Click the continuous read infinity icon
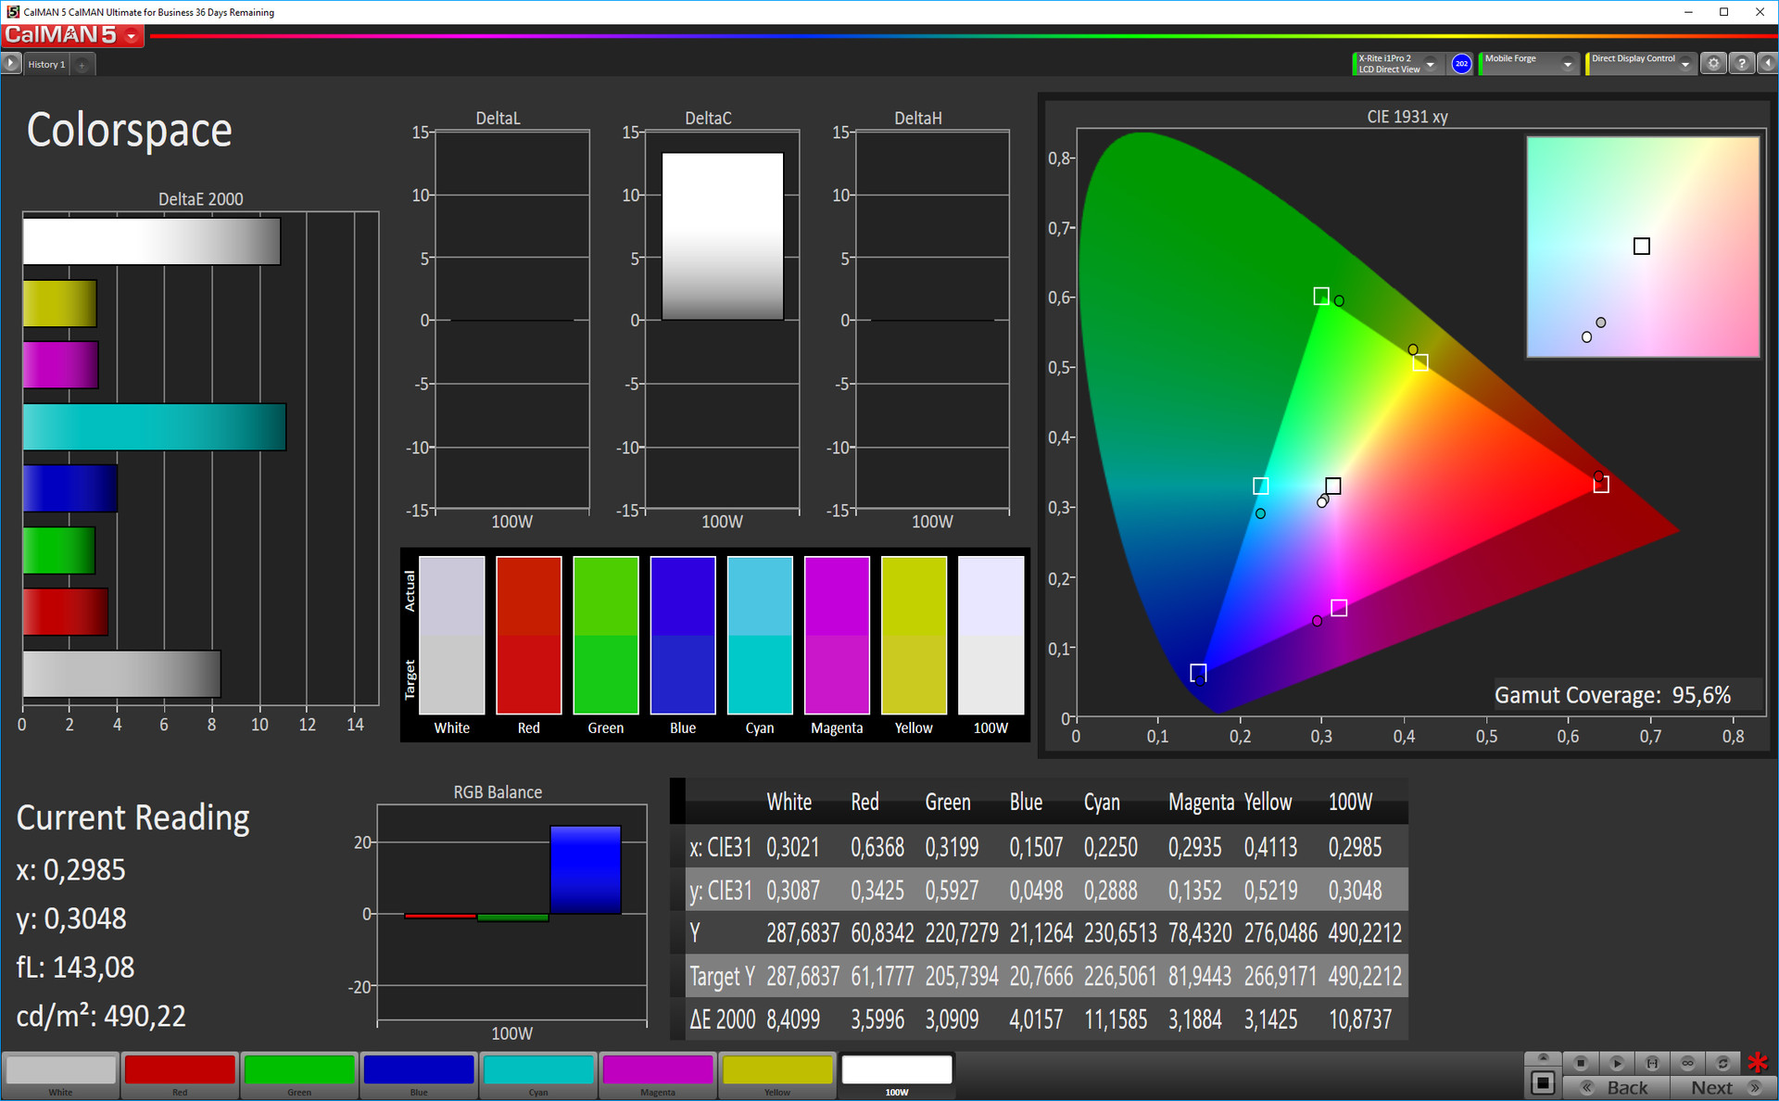Image resolution: width=1779 pixels, height=1101 pixels. pos(1687,1063)
